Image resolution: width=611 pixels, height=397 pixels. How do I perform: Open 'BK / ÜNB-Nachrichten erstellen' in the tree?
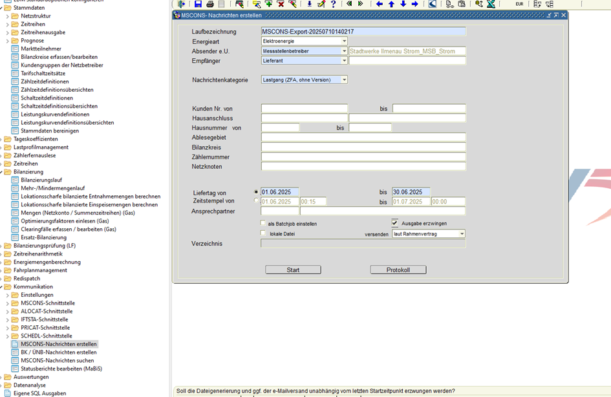(x=58, y=352)
